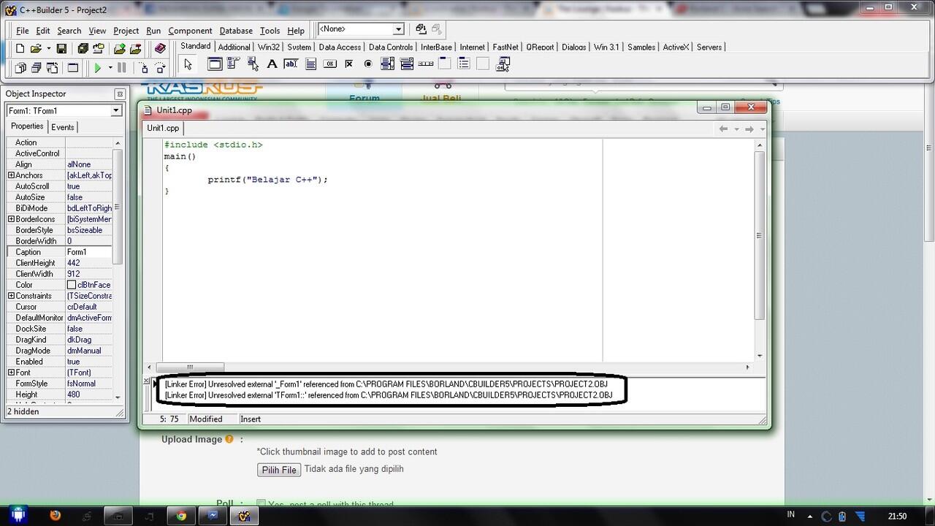This screenshot has height=526, width=935.
Task: Click the View Form toolbar icon
Action: 37,68
